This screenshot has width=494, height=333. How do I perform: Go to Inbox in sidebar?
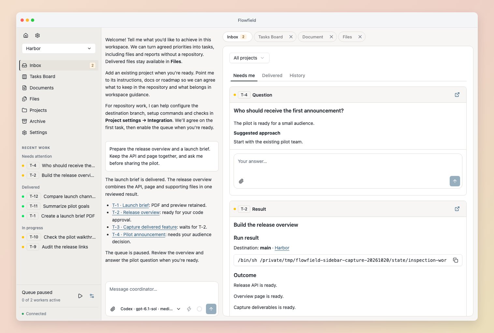(59, 65)
